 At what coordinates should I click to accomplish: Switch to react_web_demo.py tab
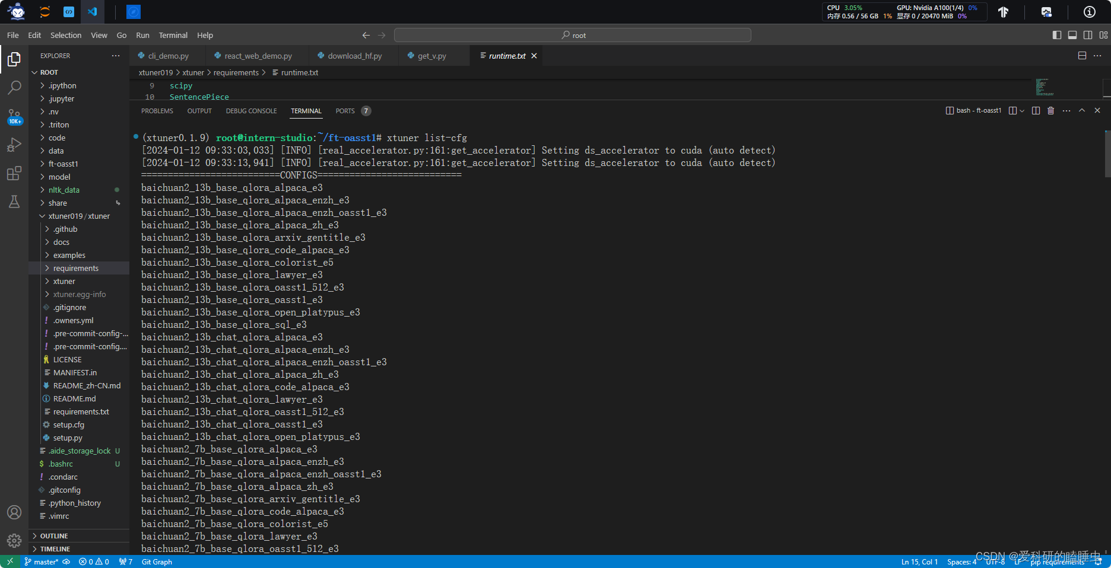click(x=258, y=56)
